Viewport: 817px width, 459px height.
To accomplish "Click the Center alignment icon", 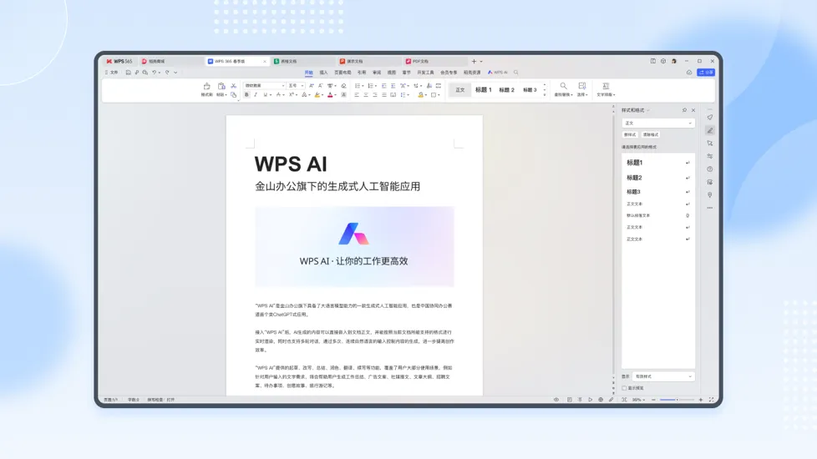I will tap(366, 94).
